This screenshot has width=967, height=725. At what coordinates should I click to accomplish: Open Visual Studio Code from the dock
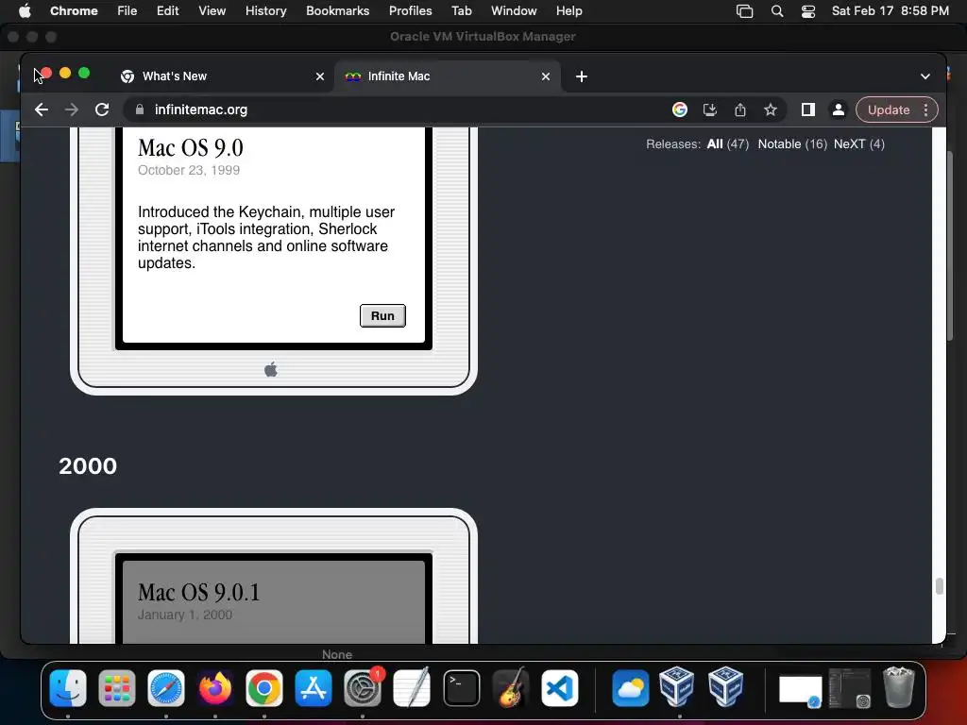pos(560,688)
